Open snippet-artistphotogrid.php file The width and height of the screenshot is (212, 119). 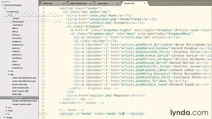(x=25, y=101)
